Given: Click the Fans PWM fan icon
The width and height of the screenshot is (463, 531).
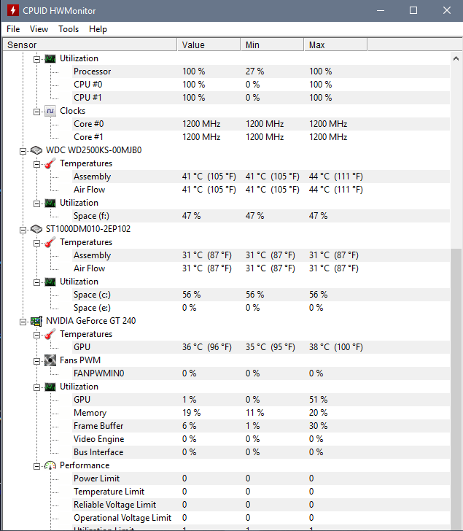Looking at the screenshot, I should click(50, 360).
